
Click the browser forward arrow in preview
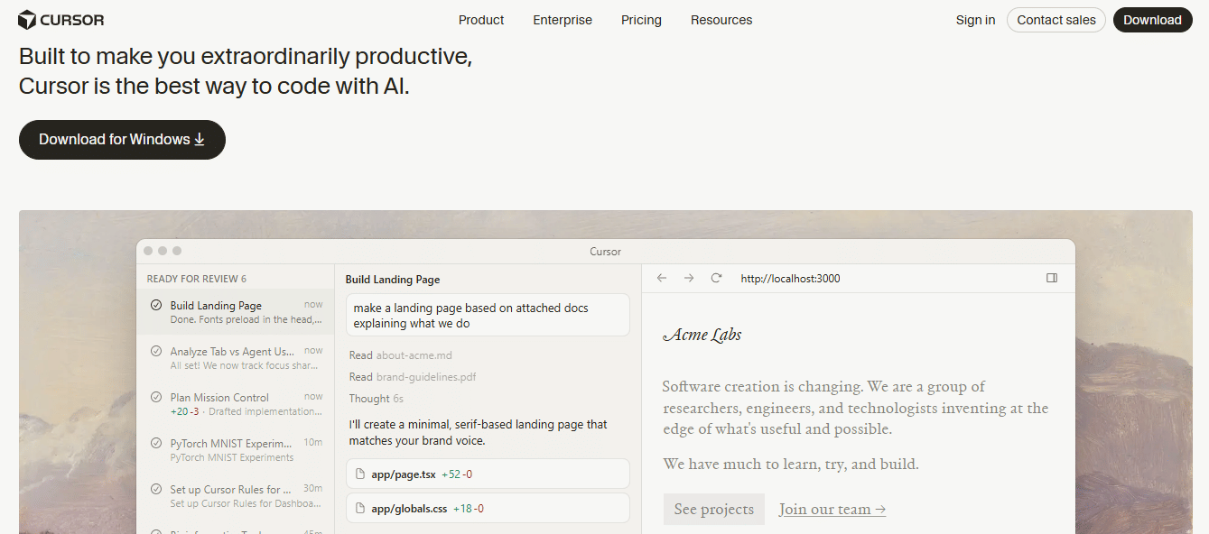click(x=689, y=279)
